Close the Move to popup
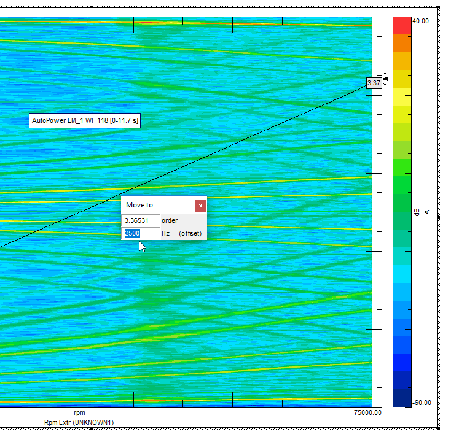The height and width of the screenshot is (445, 459). point(200,206)
